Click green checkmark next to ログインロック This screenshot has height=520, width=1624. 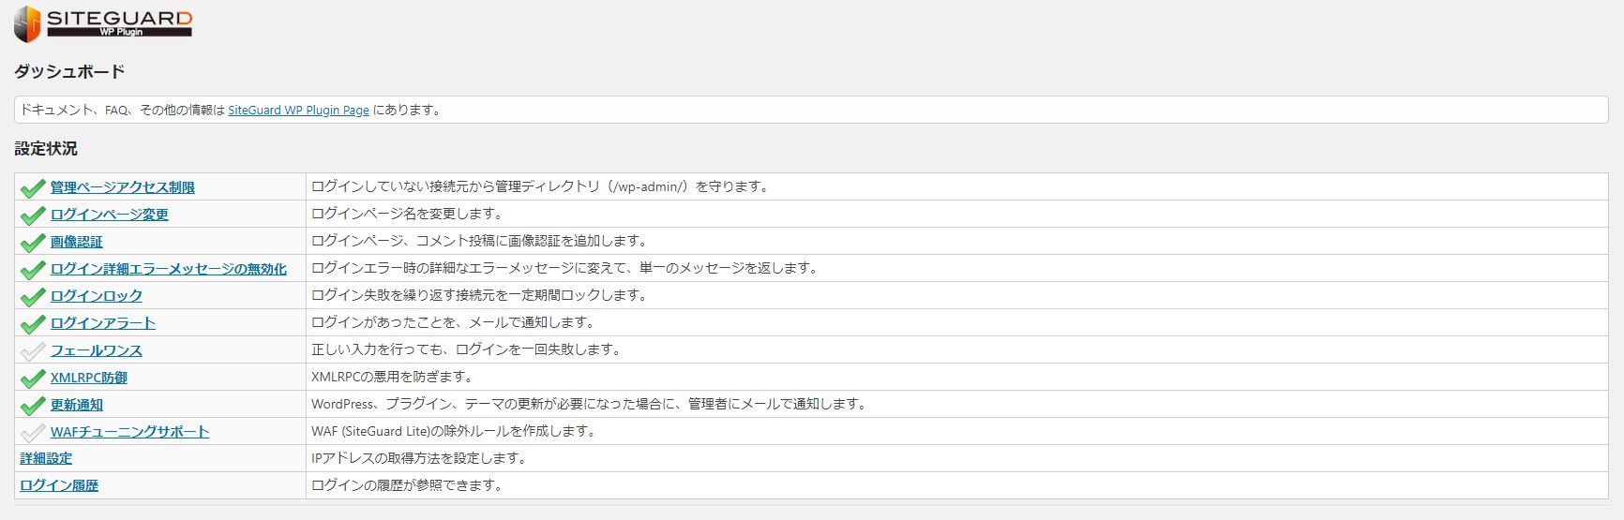tap(33, 297)
